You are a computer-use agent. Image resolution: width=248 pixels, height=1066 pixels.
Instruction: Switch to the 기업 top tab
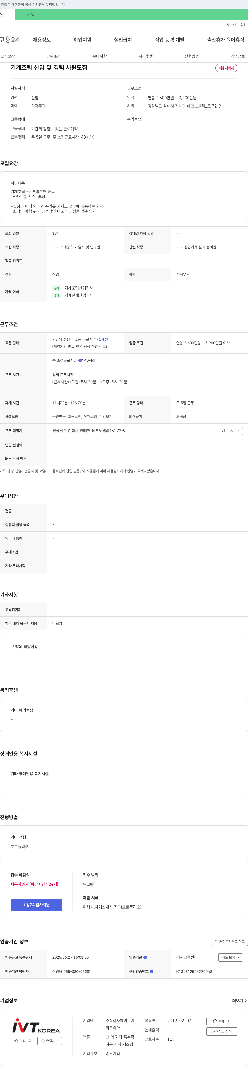pos(31,14)
